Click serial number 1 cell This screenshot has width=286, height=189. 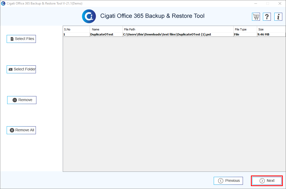[x=77, y=34]
